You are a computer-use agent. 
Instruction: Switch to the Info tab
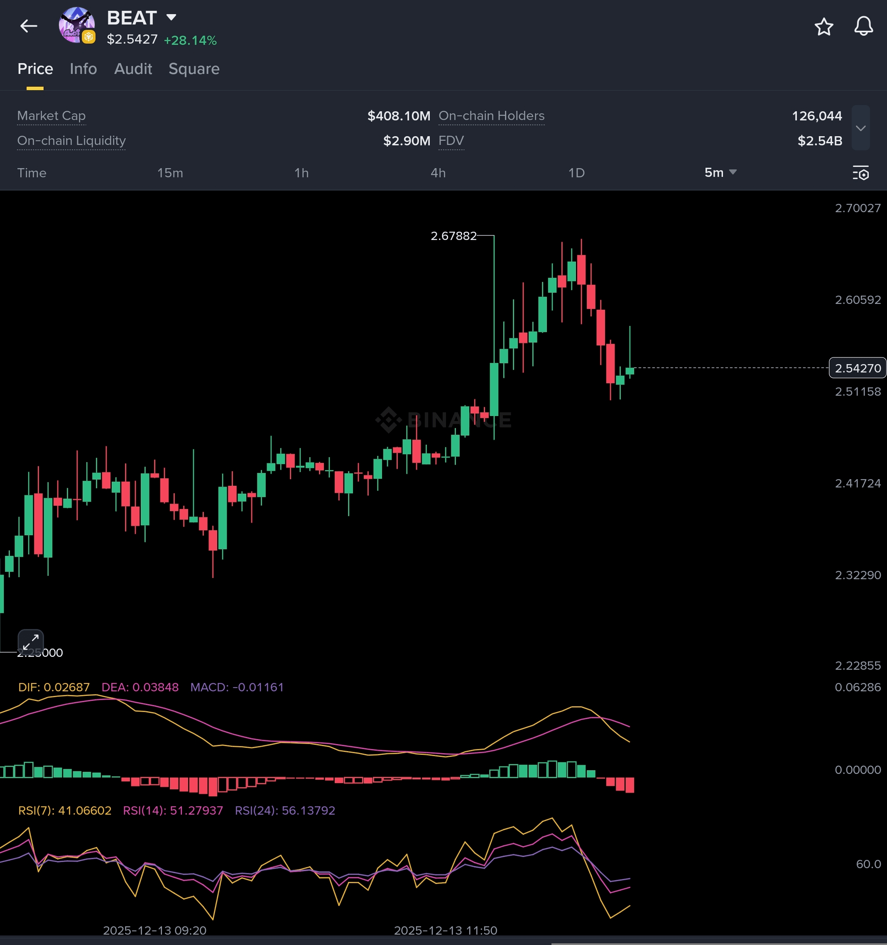[x=83, y=69]
